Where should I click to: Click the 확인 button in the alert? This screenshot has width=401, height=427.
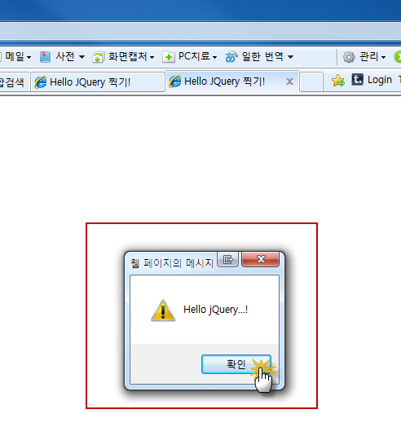236,364
